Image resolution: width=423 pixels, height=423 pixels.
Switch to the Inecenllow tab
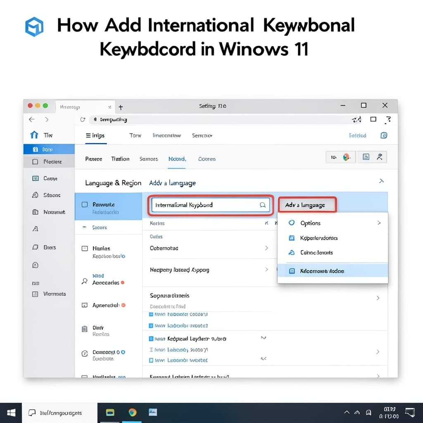[167, 135]
